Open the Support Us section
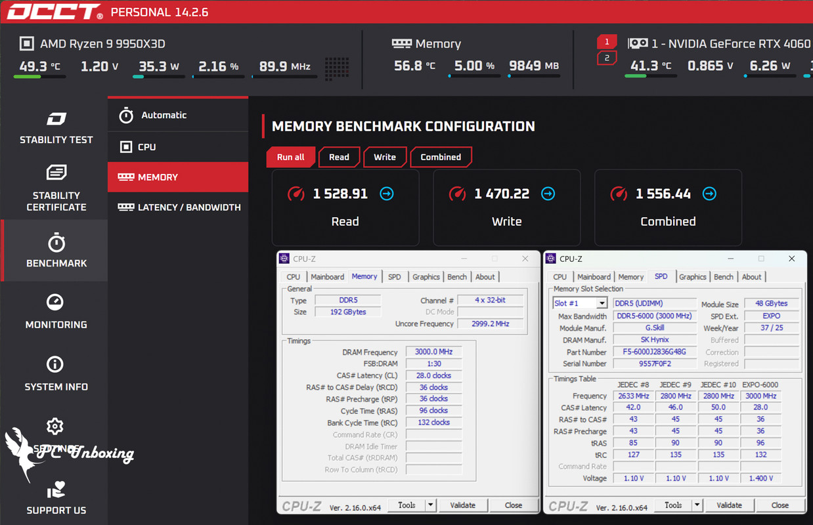 click(x=56, y=498)
